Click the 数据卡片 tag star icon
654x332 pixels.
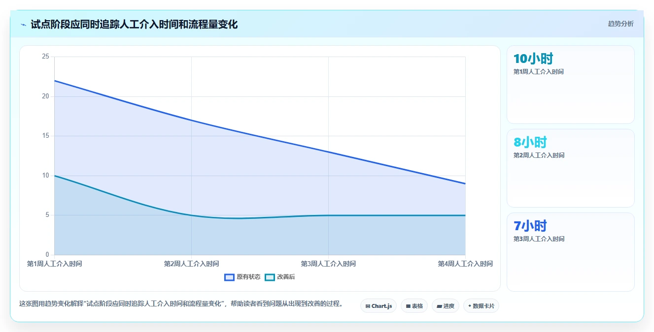tap(470, 306)
